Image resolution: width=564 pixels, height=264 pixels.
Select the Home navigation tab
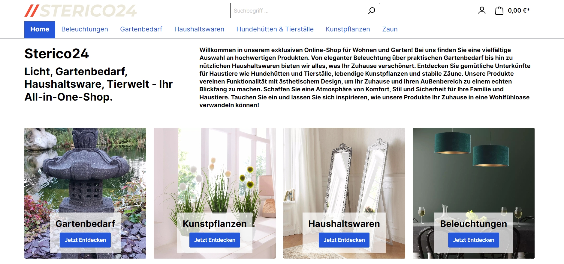40,29
